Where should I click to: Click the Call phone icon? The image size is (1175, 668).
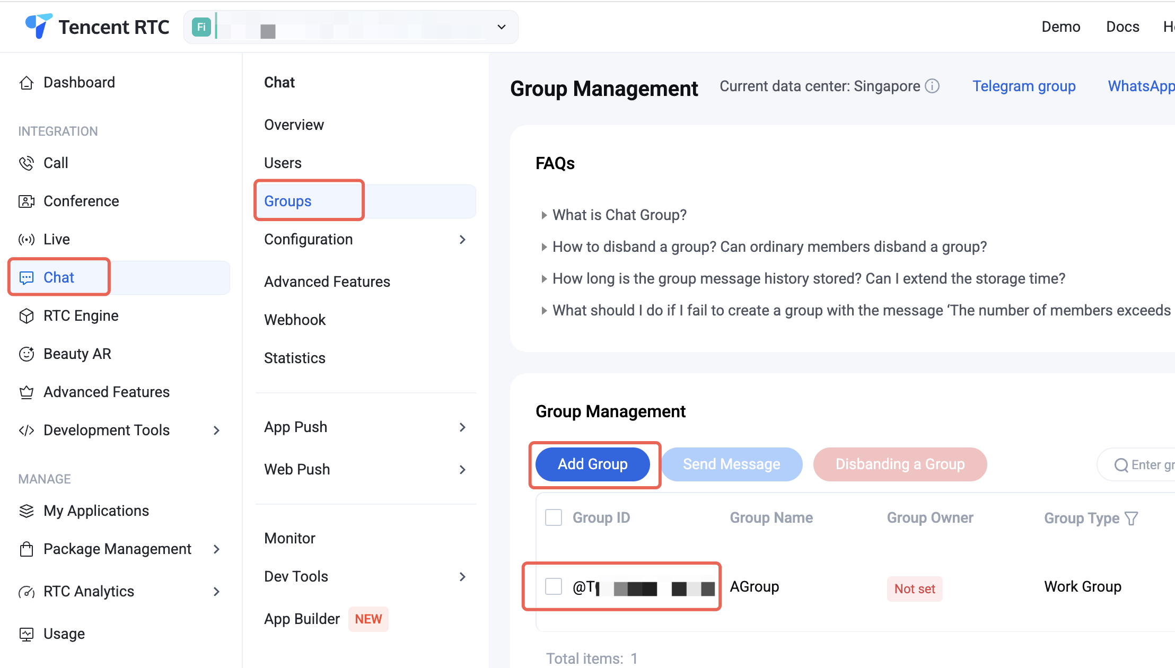tap(27, 163)
